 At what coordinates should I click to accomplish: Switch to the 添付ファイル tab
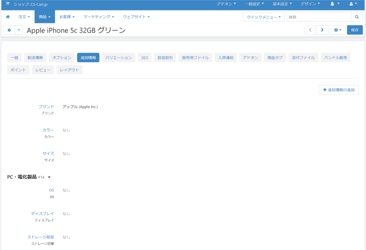[303, 58]
